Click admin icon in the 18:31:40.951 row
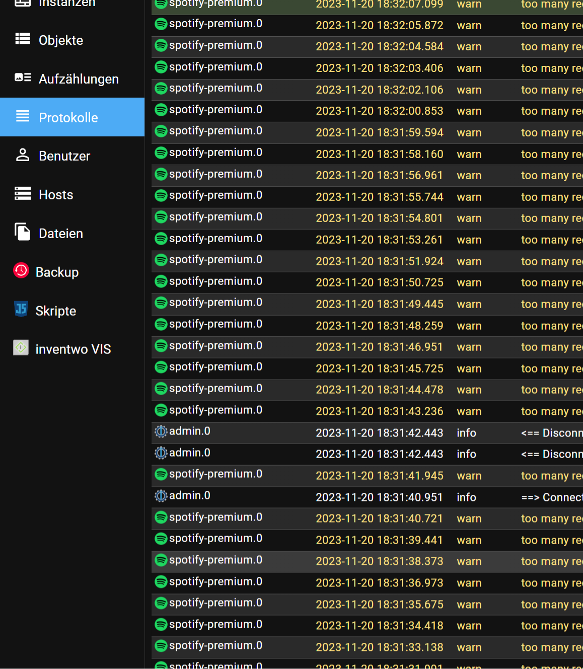 coord(161,496)
